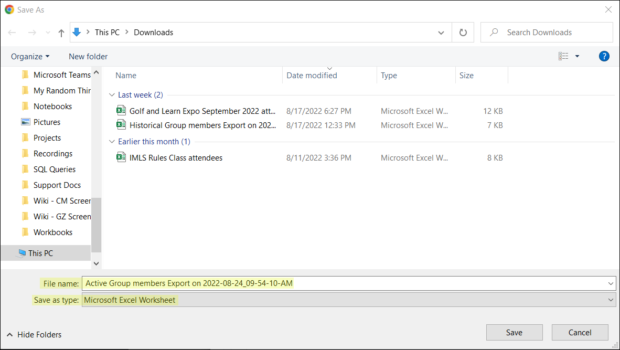Image resolution: width=620 pixels, height=350 pixels.
Task: Open the Help question mark icon
Action: pos(604,56)
